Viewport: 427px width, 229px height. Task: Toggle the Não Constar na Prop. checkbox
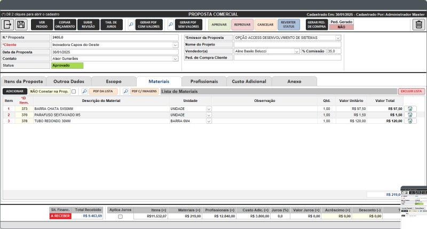pos(74,92)
